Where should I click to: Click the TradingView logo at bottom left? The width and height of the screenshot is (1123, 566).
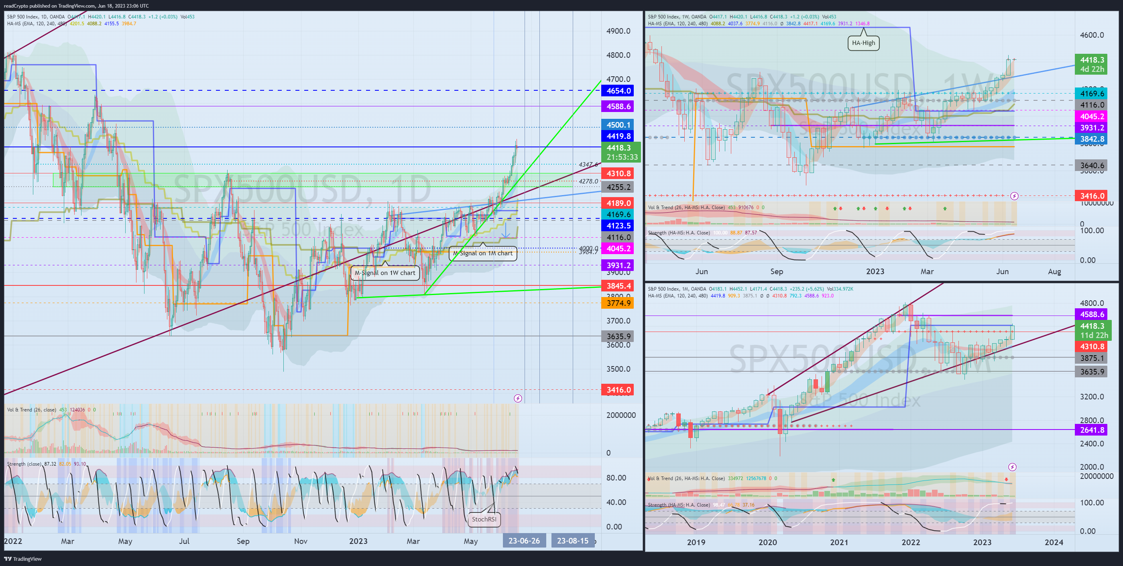22,559
